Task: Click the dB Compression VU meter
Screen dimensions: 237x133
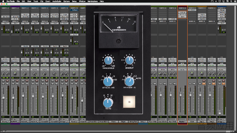Action: pos(118,23)
